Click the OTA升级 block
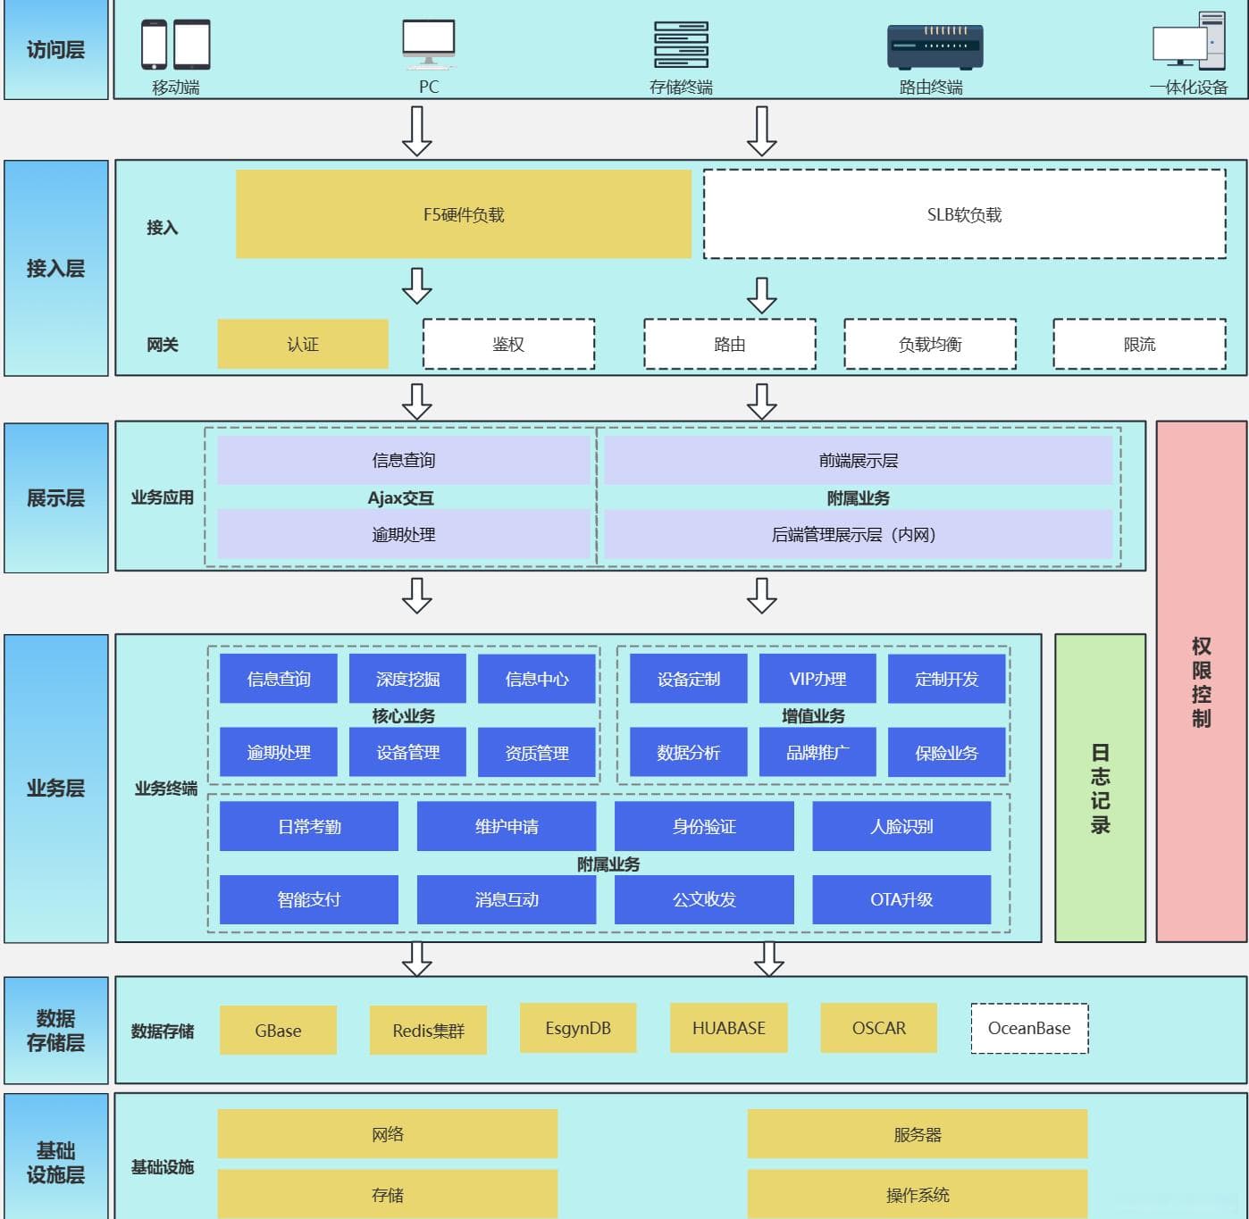Image resolution: width=1249 pixels, height=1219 pixels. point(901,899)
